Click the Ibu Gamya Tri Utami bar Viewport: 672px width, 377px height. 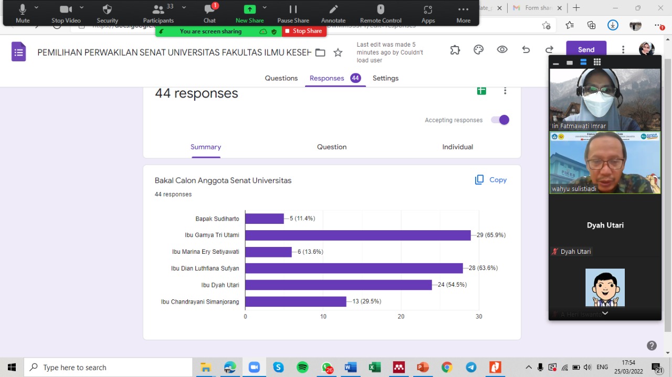click(358, 235)
